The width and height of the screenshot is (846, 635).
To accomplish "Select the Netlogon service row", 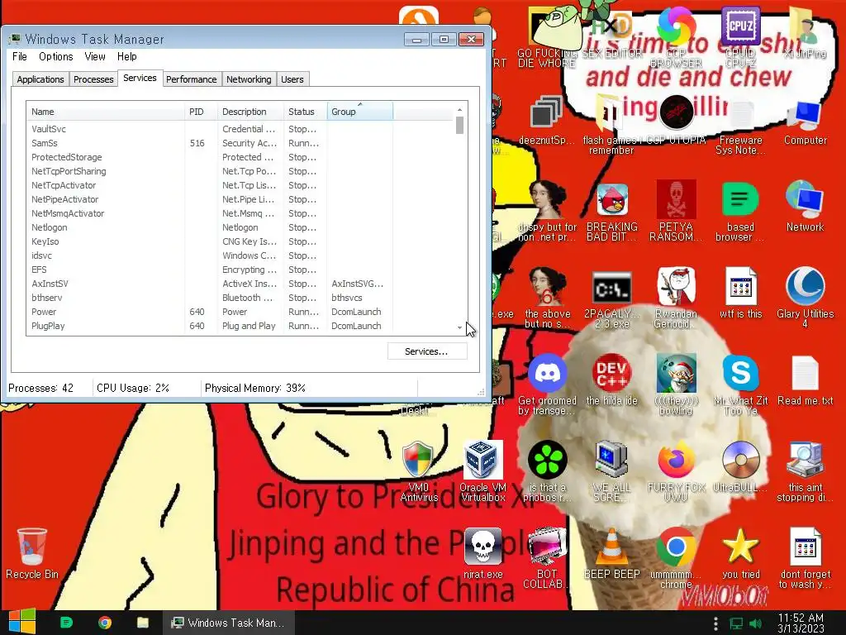I will (x=209, y=227).
